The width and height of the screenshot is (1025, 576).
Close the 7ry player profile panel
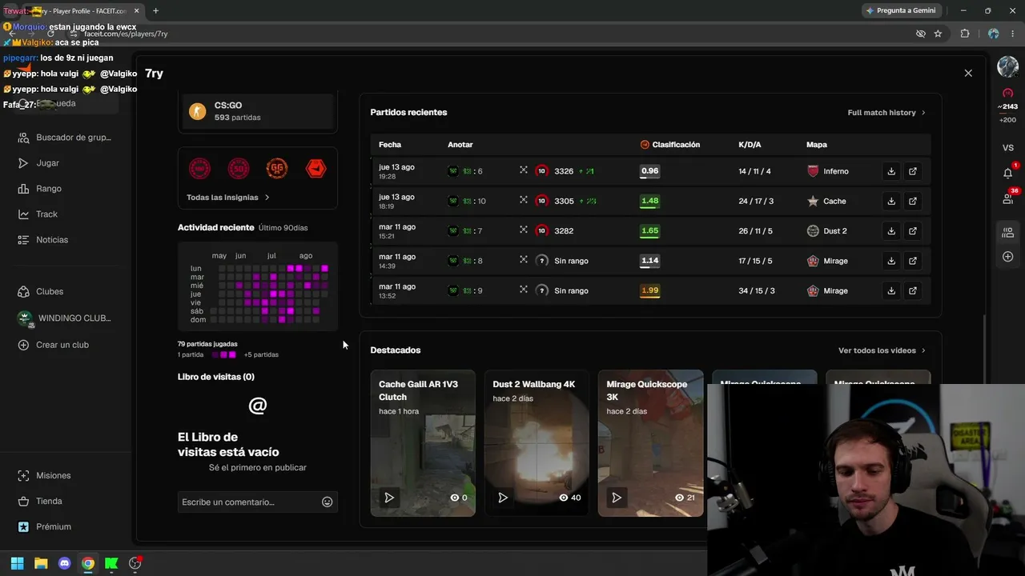point(968,73)
